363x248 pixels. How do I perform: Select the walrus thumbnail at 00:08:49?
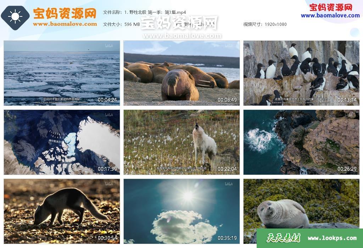coord(181,73)
